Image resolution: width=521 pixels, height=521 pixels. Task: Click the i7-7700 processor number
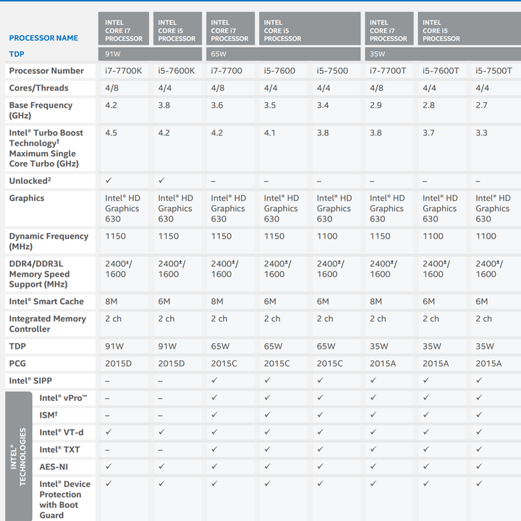[x=226, y=71]
